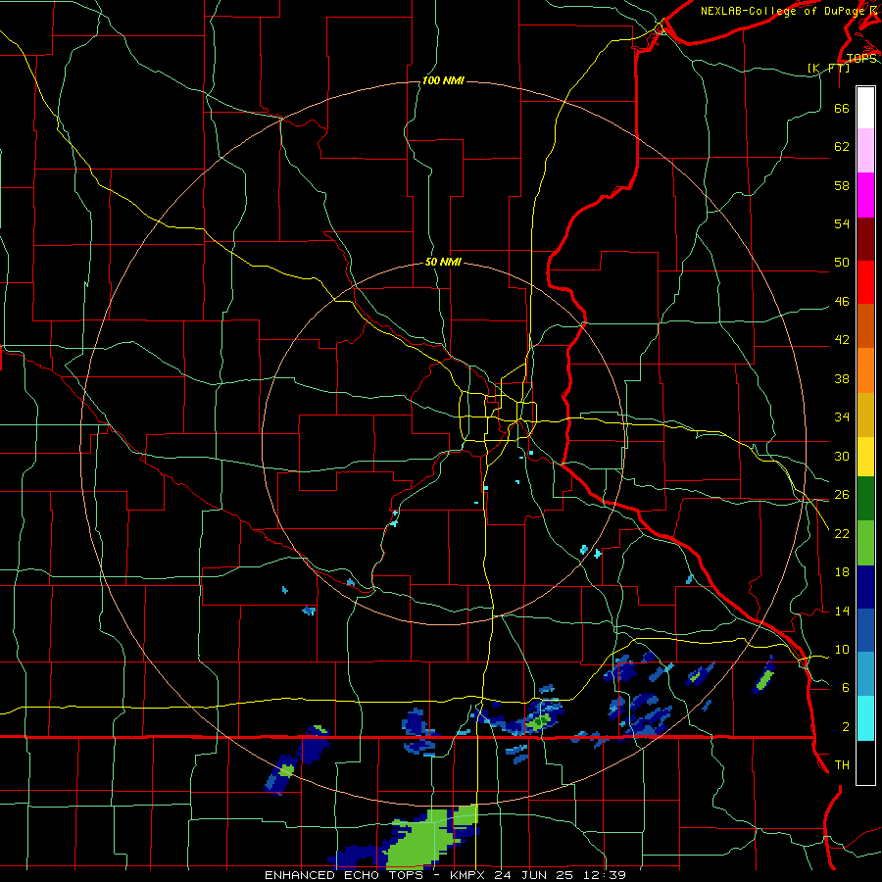This screenshot has height=882, width=882.
Task: Click the dark green legend swatch
Action: [865, 499]
